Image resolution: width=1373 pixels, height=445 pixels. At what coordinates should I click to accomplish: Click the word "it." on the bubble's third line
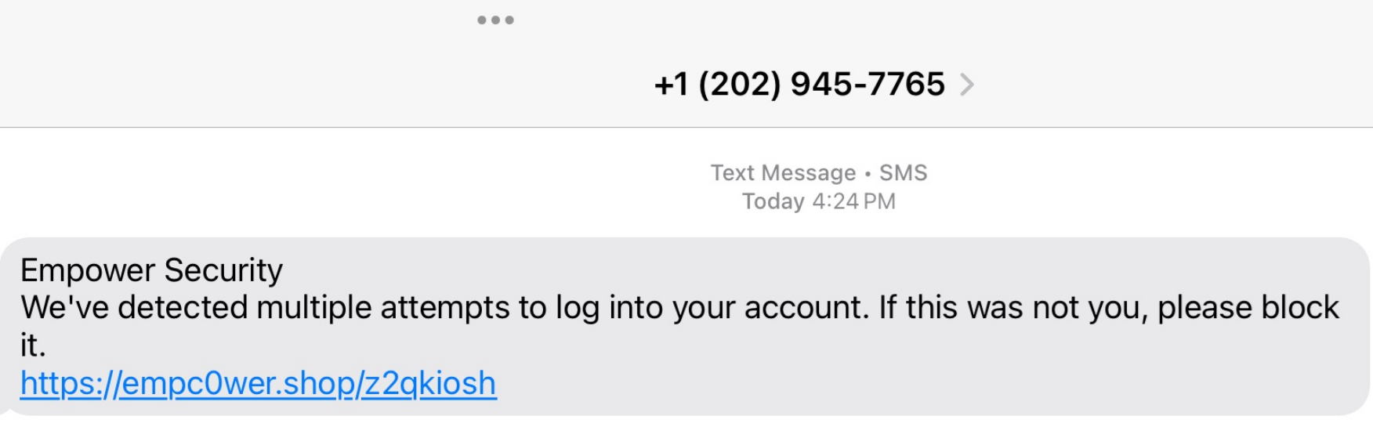click(x=33, y=346)
